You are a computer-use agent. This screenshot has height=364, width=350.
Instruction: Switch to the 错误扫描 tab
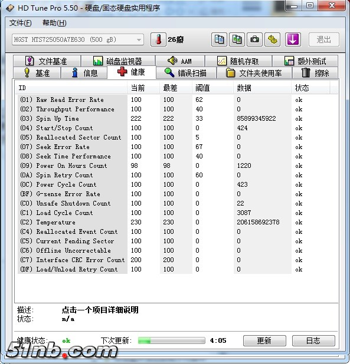[186, 73]
